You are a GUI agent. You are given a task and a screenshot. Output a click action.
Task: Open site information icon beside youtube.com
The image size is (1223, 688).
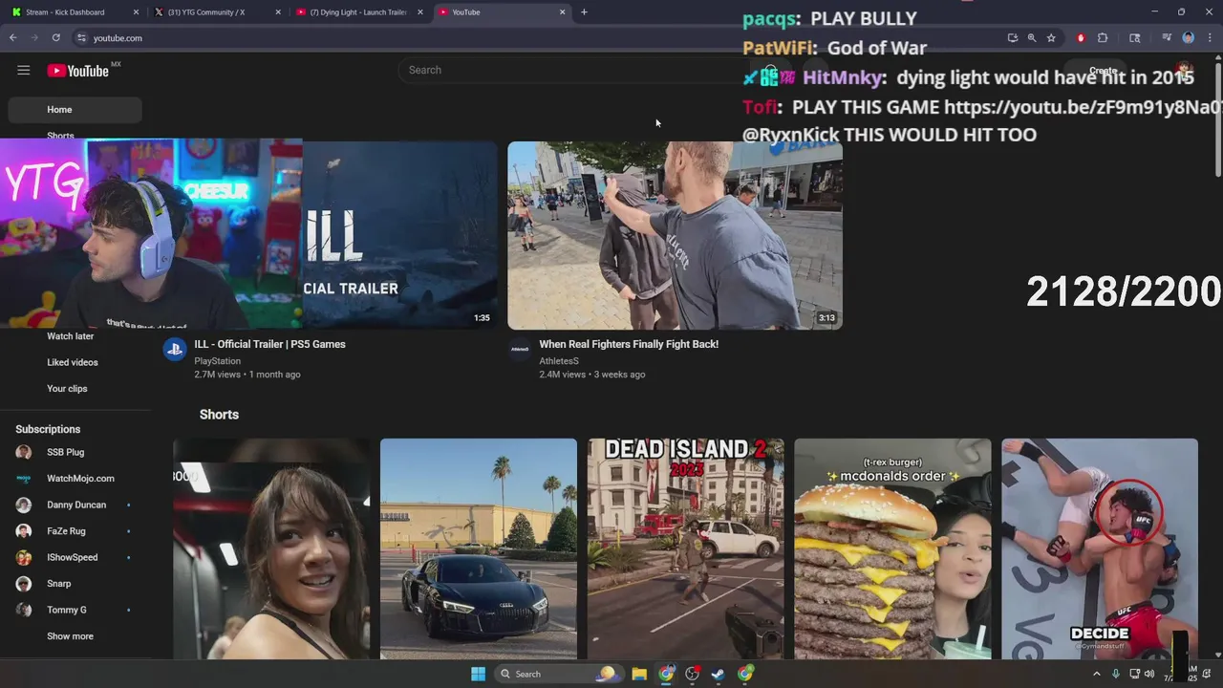click(81, 38)
